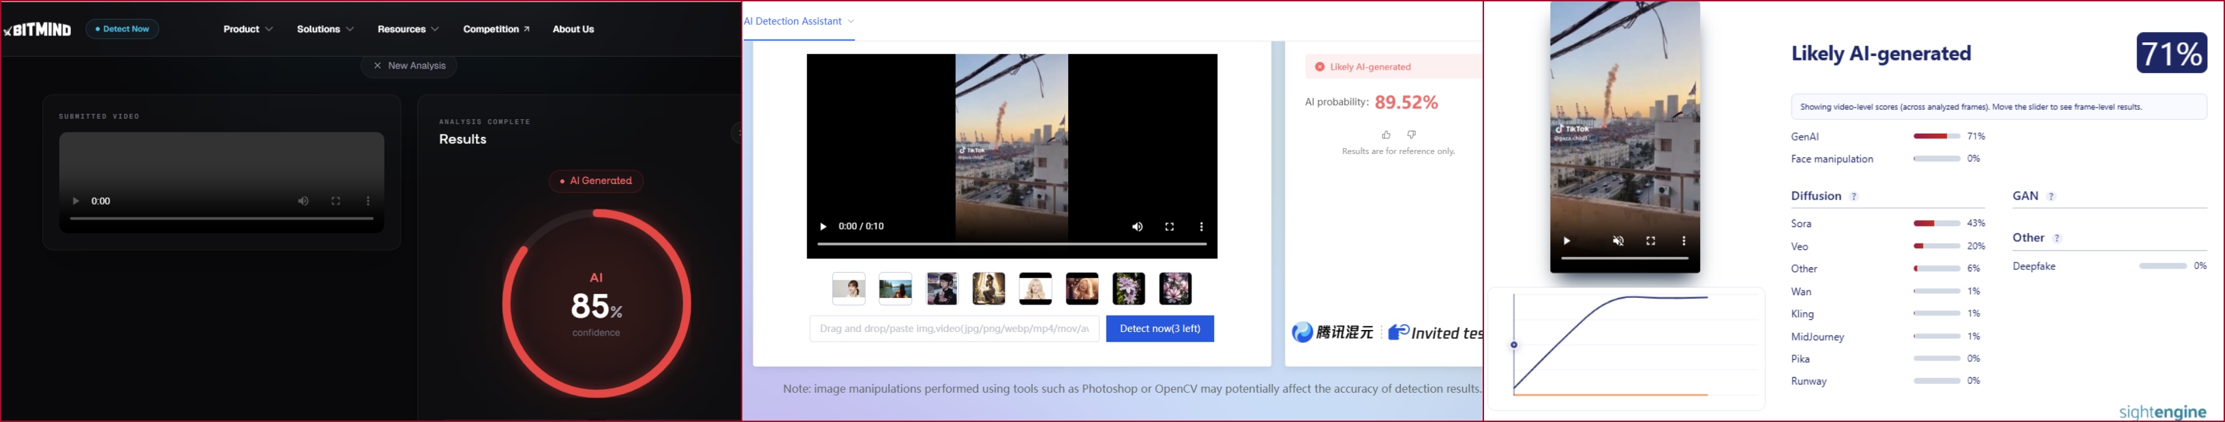
Task: Open more options on BitMind submitted video
Action: point(368,201)
